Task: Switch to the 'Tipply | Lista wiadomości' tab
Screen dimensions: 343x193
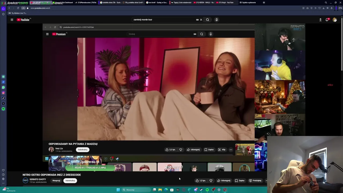Action: tap(181, 2)
